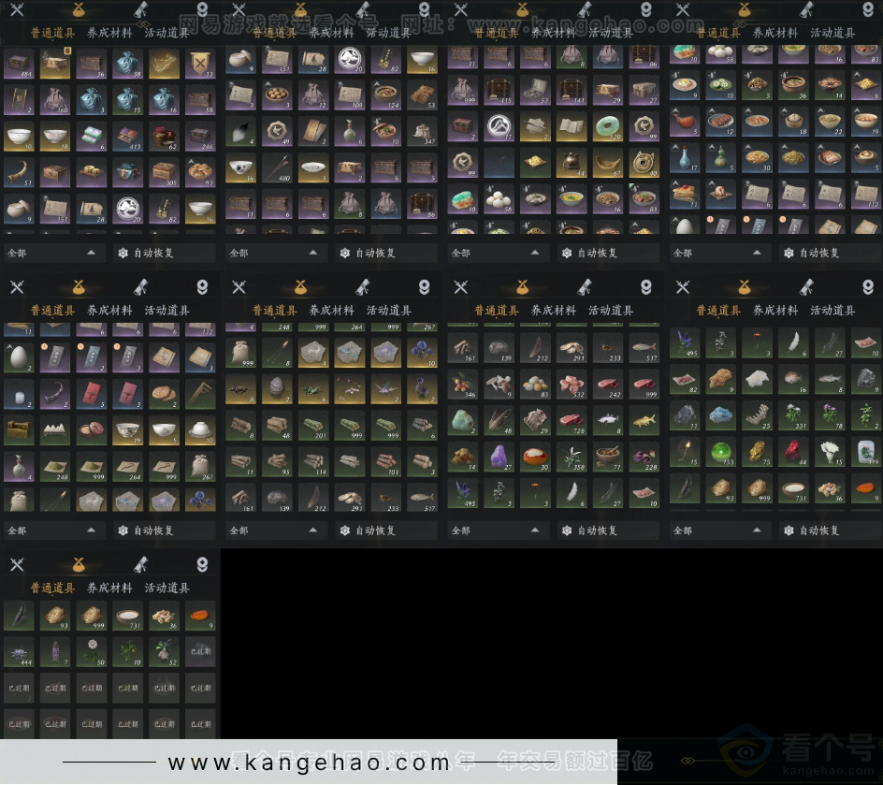Image resolution: width=883 pixels, height=785 pixels.
Task: Pick the red crystal with count 44
Action: (x=793, y=452)
